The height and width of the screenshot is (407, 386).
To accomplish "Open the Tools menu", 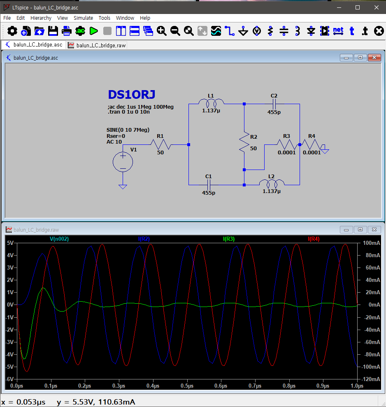I will pos(105,18).
